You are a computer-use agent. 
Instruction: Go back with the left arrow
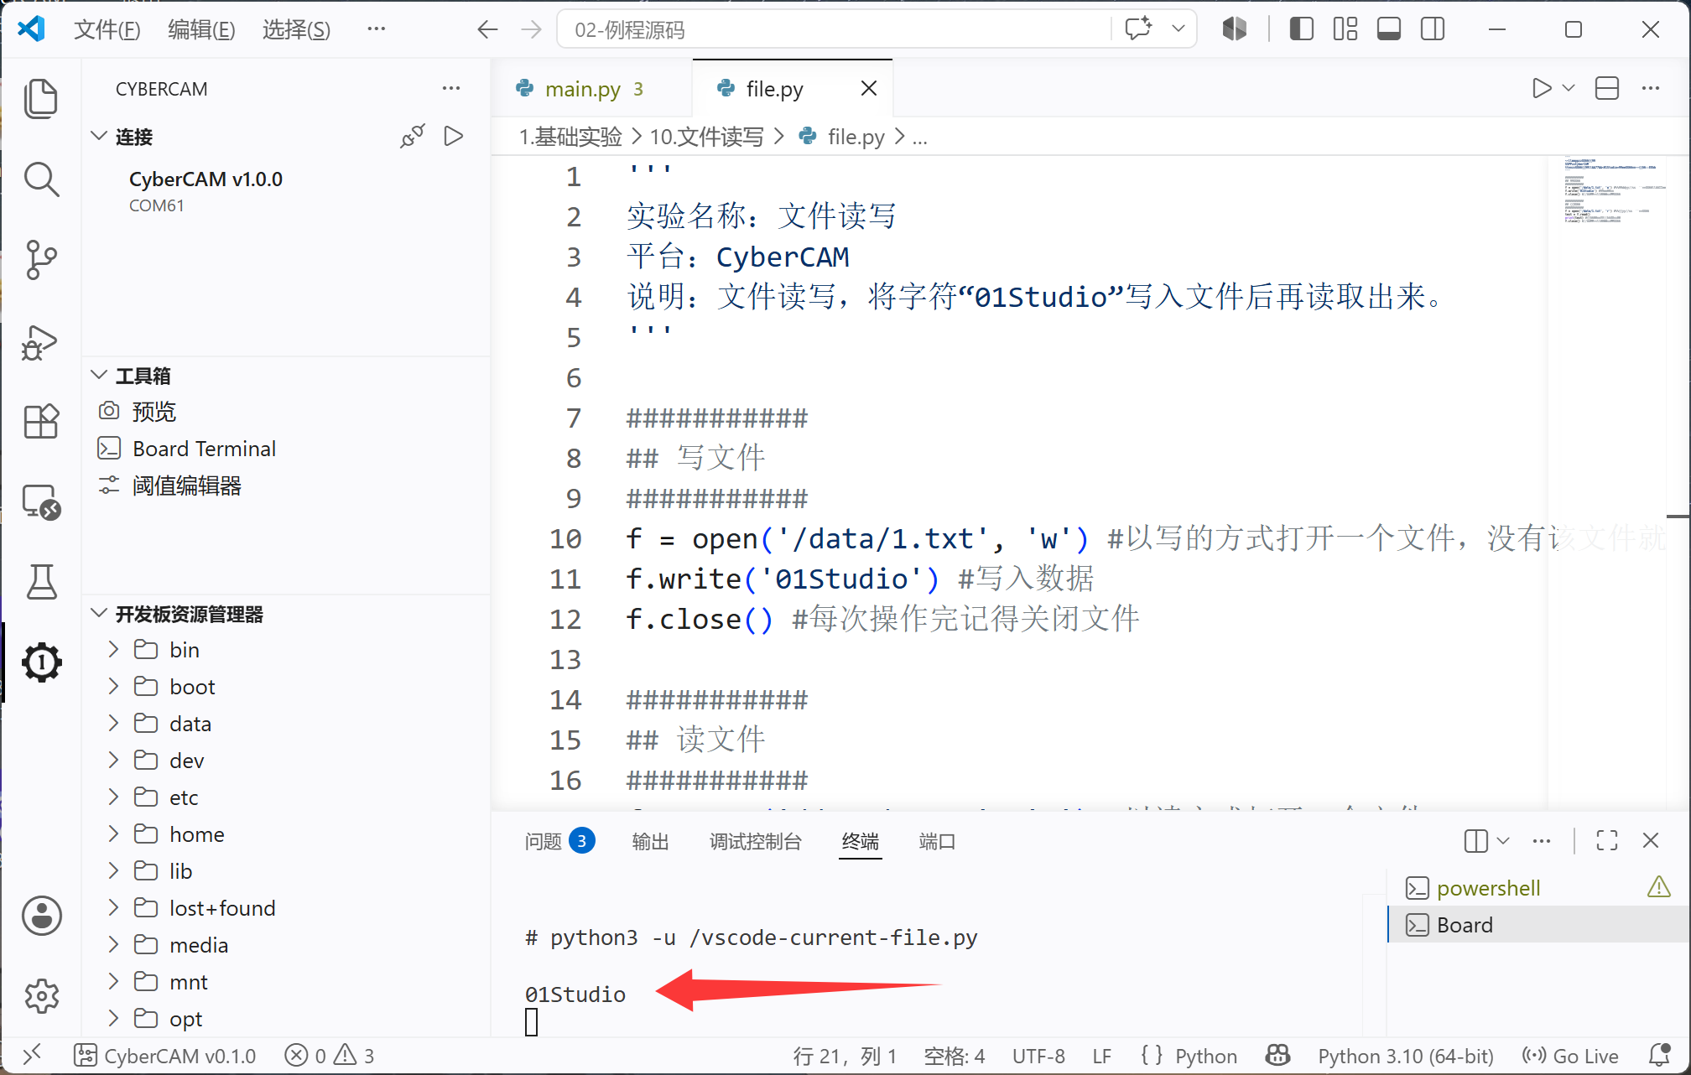pos(487,29)
